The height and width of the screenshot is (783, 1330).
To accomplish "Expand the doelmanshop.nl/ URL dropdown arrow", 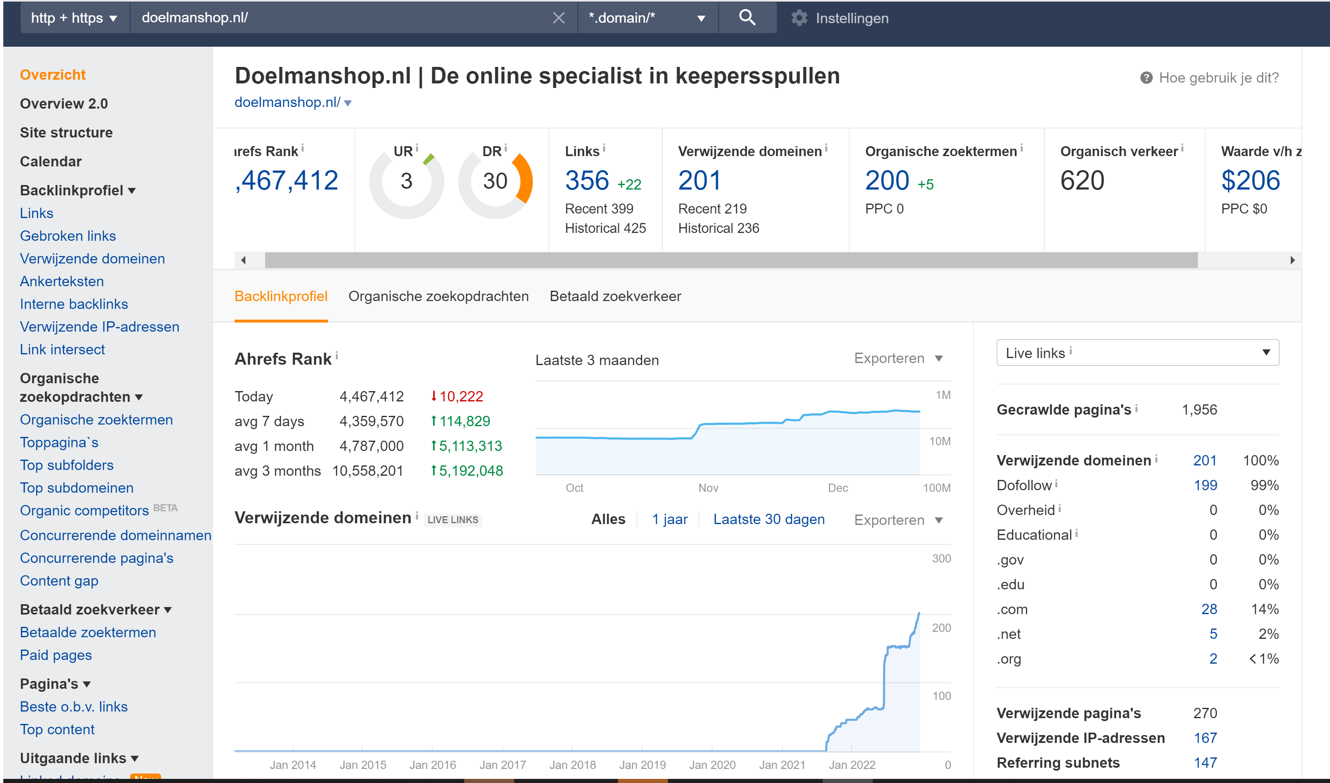I will pos(348,103).
